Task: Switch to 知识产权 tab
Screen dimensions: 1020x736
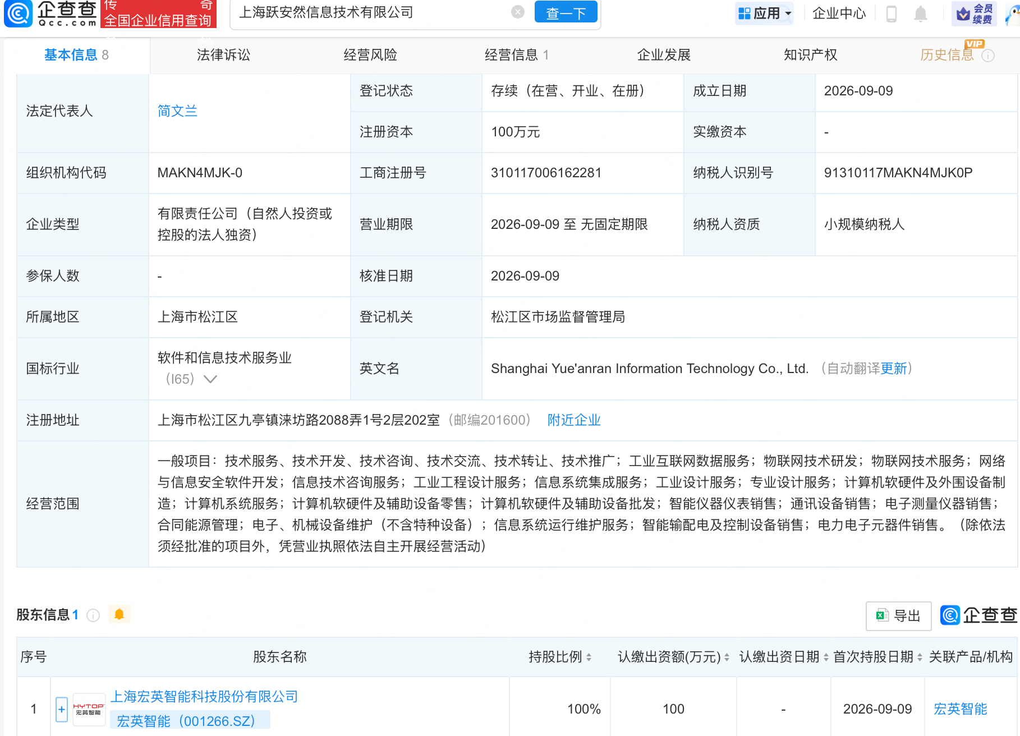Action: (x=810, y=55)
